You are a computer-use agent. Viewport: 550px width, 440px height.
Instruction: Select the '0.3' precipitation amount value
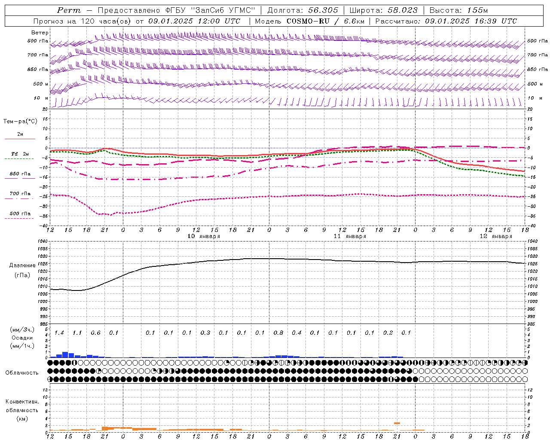click(205, 333)
